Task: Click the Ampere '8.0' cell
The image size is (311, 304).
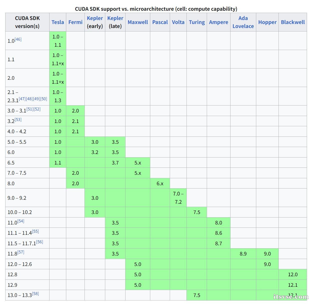Action: pos(218,223)
